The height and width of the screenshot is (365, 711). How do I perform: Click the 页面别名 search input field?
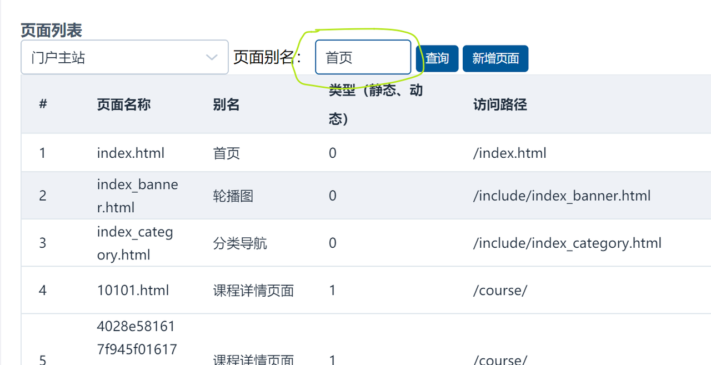[x=363, y=57]
